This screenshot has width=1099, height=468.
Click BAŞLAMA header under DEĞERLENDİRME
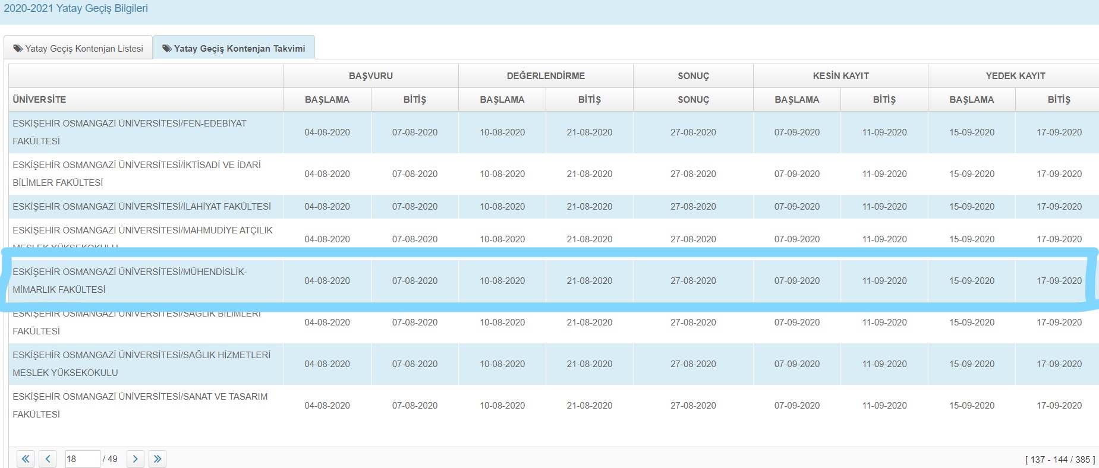502,100
